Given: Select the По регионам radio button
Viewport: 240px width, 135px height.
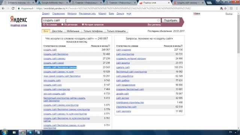Looking at the screenshot, I should [62, 24].
